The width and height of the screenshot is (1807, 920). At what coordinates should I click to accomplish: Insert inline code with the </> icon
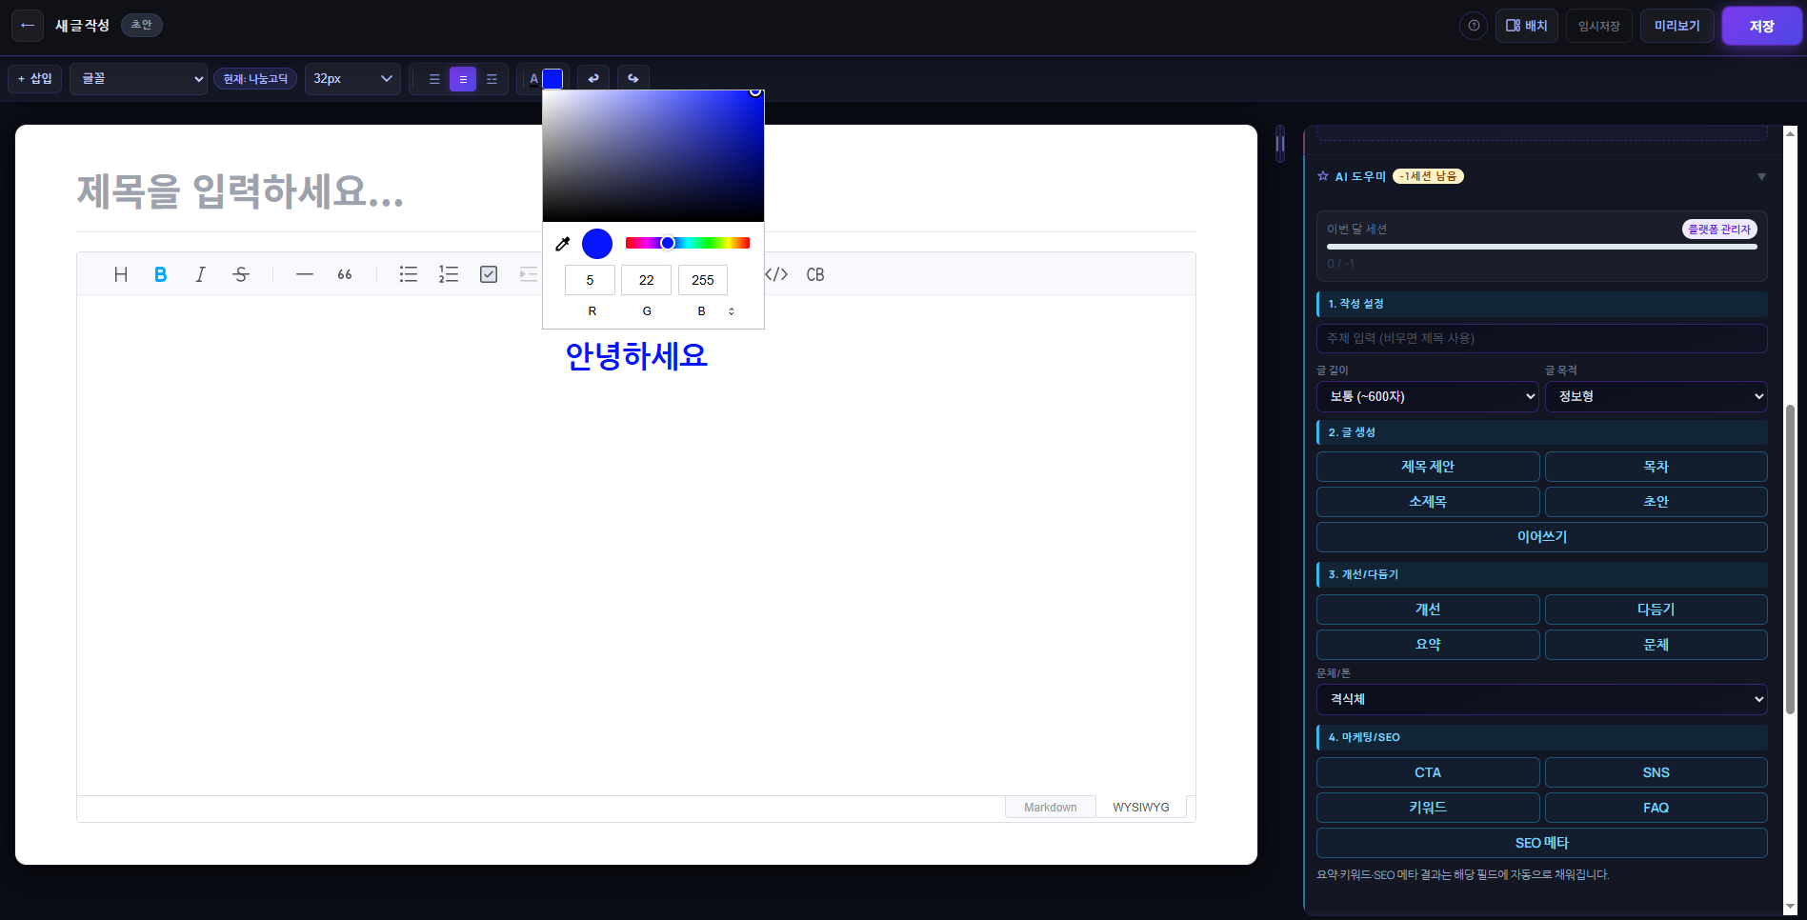pyautogui.click(x=777, y=274)
